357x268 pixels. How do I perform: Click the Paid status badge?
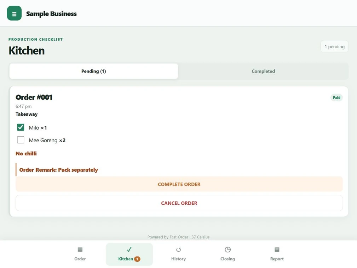coord(336,98)
